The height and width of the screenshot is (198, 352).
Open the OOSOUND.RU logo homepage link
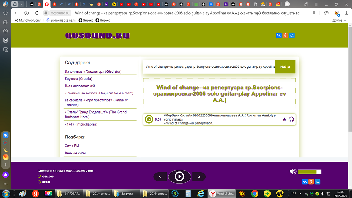click(97, 35)
